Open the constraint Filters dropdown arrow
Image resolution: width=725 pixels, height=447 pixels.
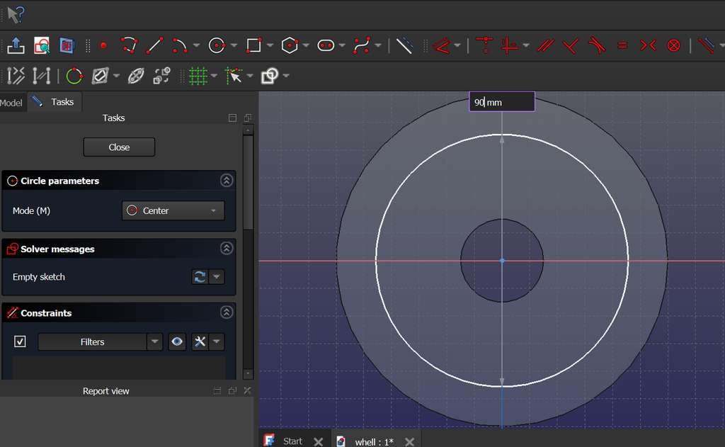pyautogui.click(x=155, y=341)
